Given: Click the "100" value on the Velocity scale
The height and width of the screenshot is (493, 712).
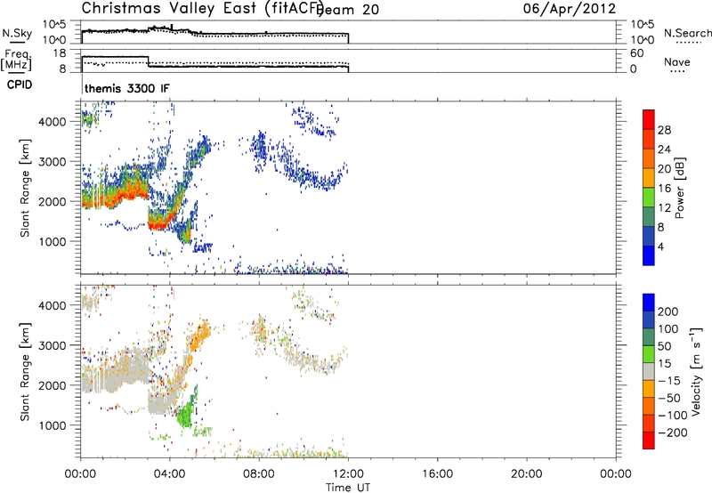Looking at the screenshot, I should [668, 329].
